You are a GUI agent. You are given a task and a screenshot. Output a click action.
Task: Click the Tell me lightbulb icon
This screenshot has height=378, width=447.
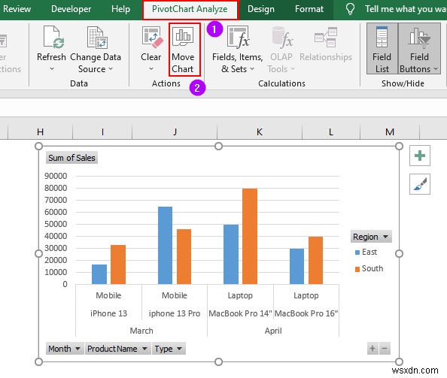click(350, 9)
